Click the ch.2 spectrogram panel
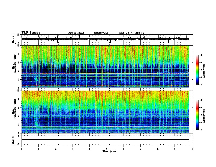Screen dimensions: 216x167 click(105, 112)
